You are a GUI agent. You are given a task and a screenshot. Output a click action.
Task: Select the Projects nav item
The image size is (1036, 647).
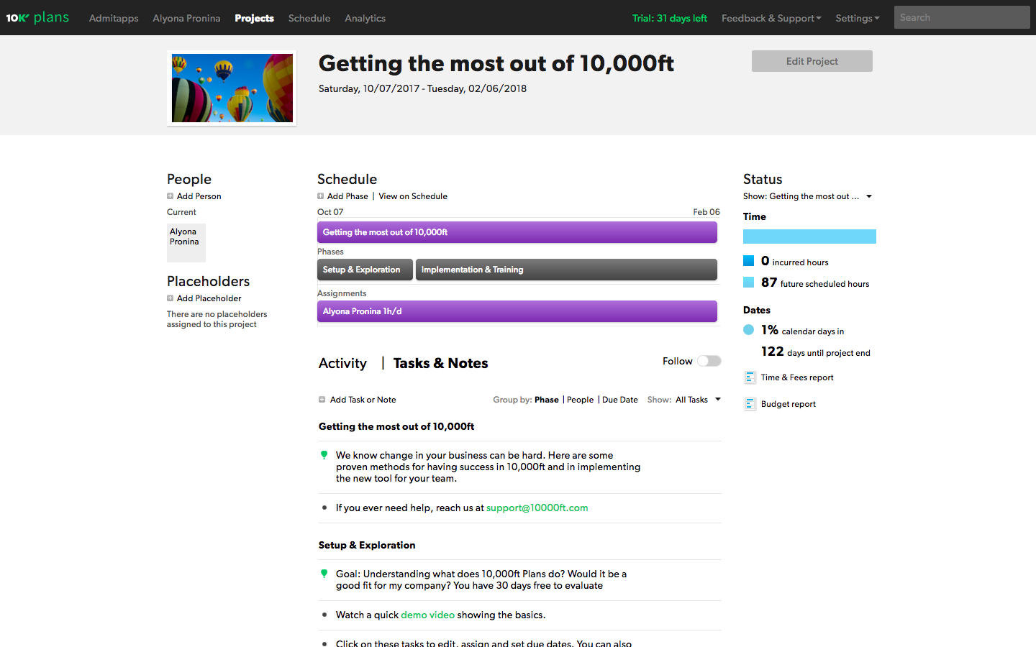(x=254, y=18)
